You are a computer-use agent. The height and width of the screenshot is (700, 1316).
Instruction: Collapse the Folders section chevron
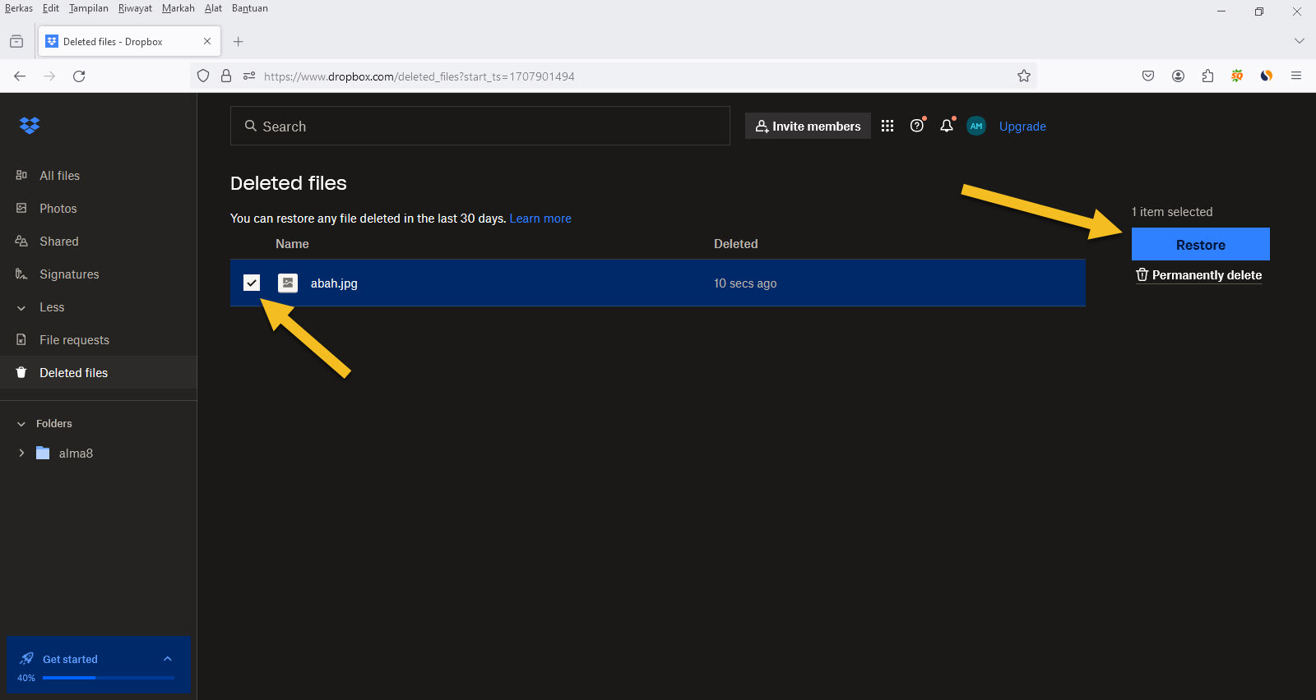coord(21,424)
